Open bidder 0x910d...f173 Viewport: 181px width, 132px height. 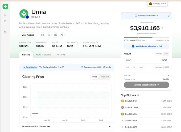[131, 127]
